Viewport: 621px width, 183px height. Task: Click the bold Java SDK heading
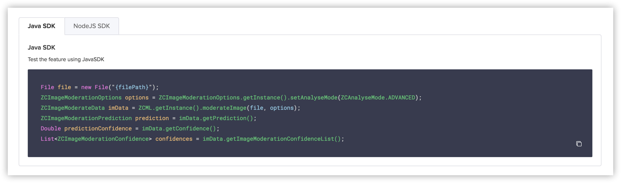[x=42, y=47]
